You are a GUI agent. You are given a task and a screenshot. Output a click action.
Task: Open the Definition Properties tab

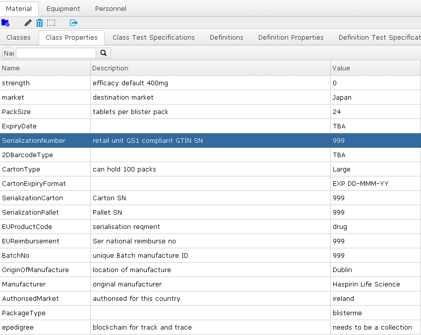(x=291, y=37)
